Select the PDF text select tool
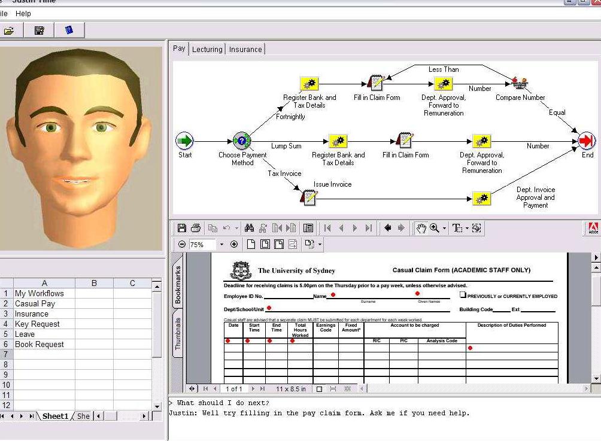 [x=457, y=229]
